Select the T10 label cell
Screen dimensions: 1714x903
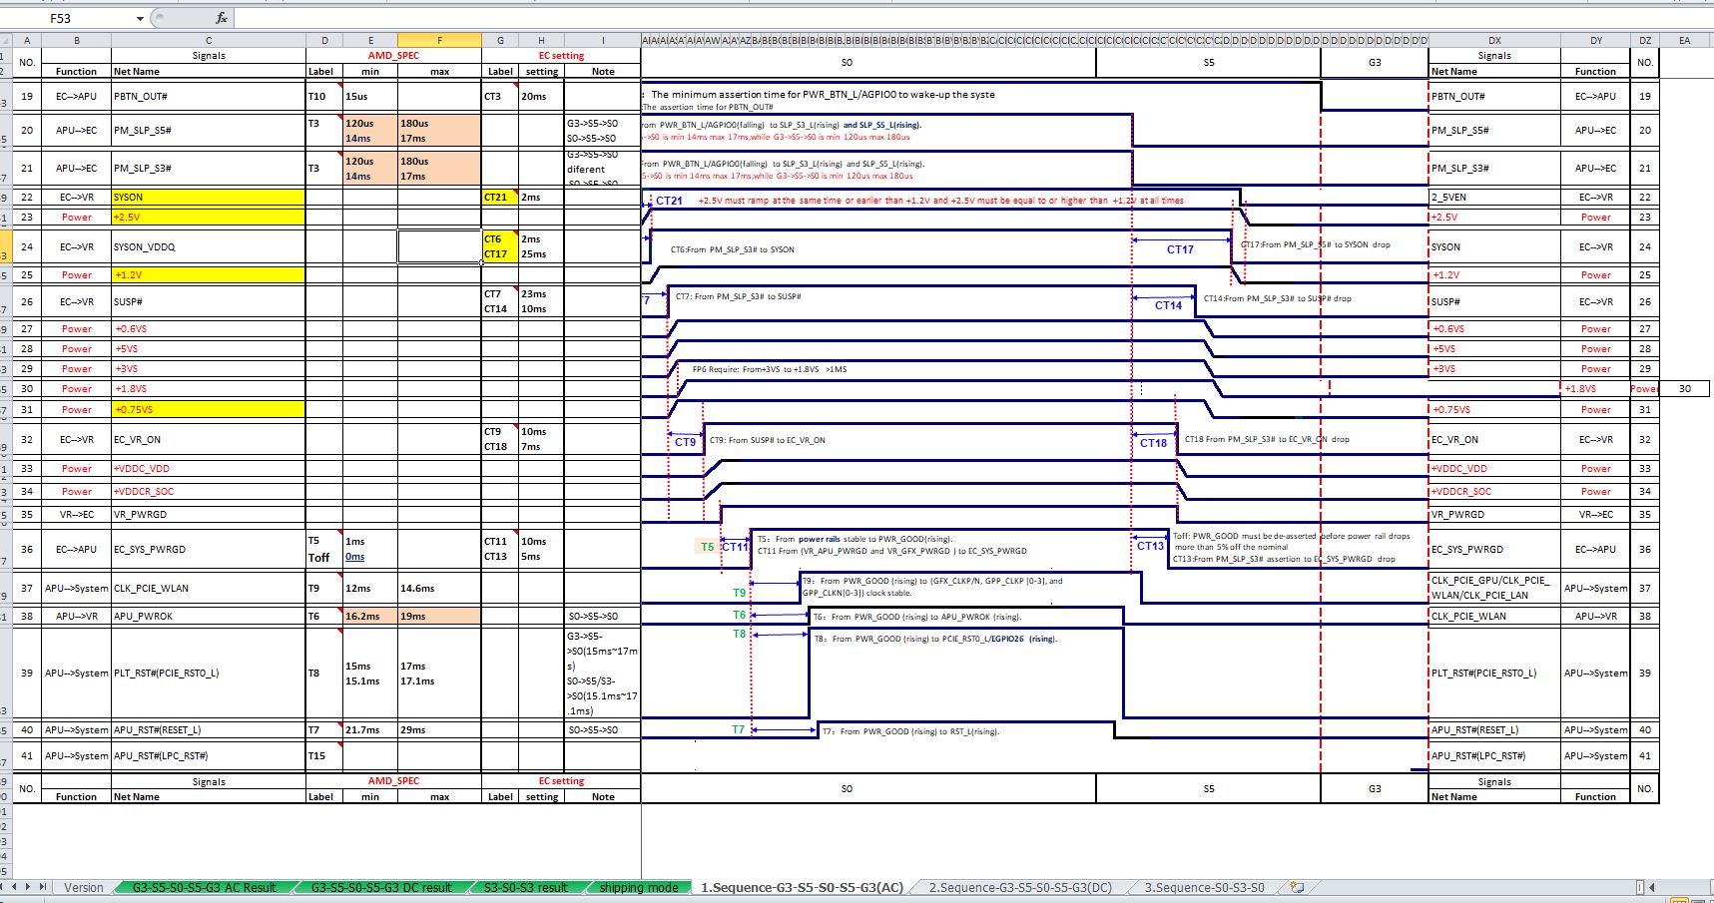[x=324, y=96]
